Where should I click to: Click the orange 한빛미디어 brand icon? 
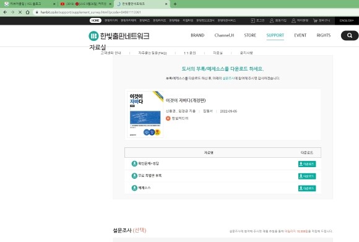(x=168, y=118)
